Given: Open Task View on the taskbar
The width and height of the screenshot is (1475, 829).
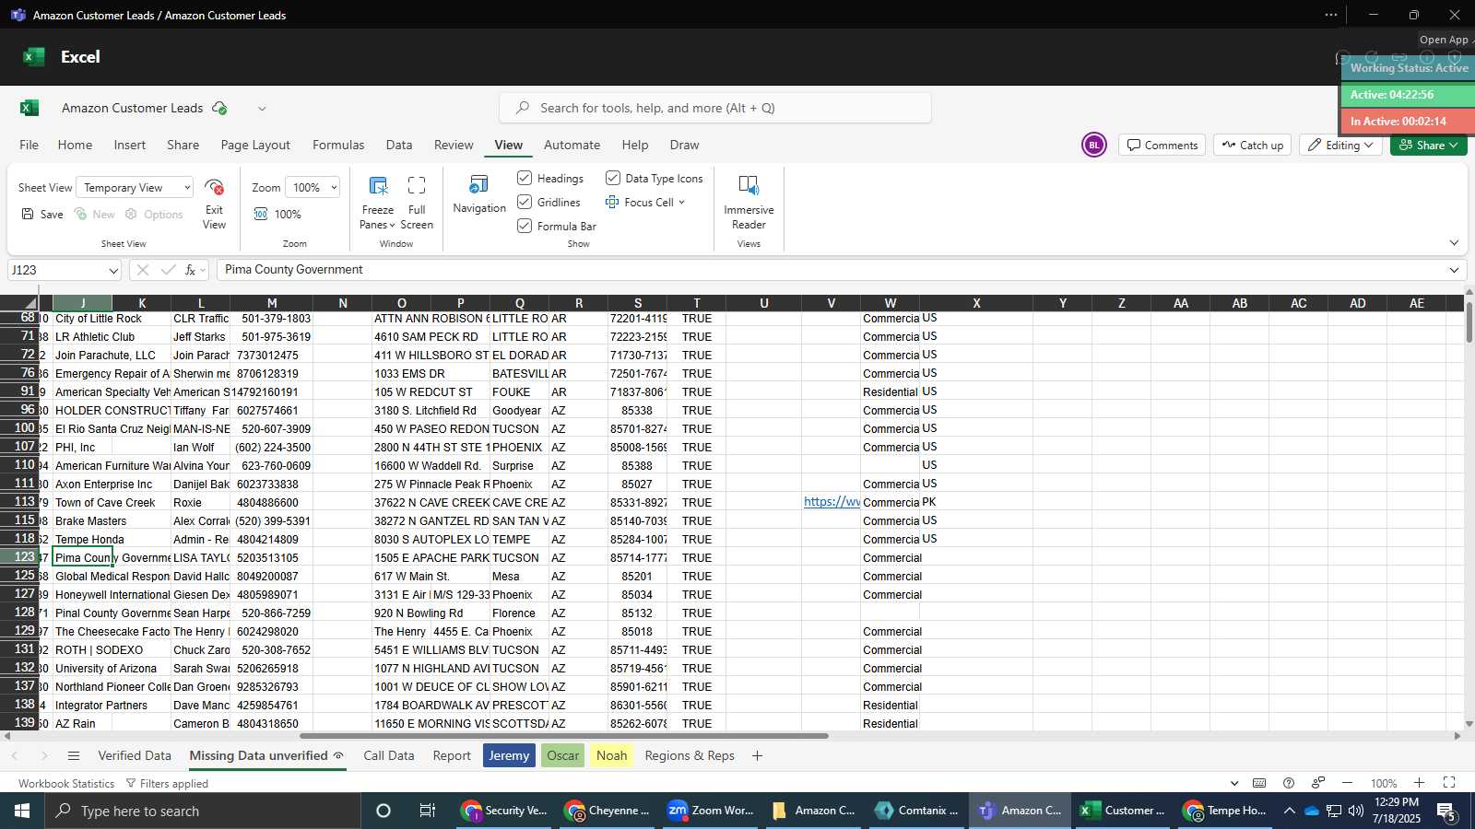Looking at the screenshot, I should 427,811.
